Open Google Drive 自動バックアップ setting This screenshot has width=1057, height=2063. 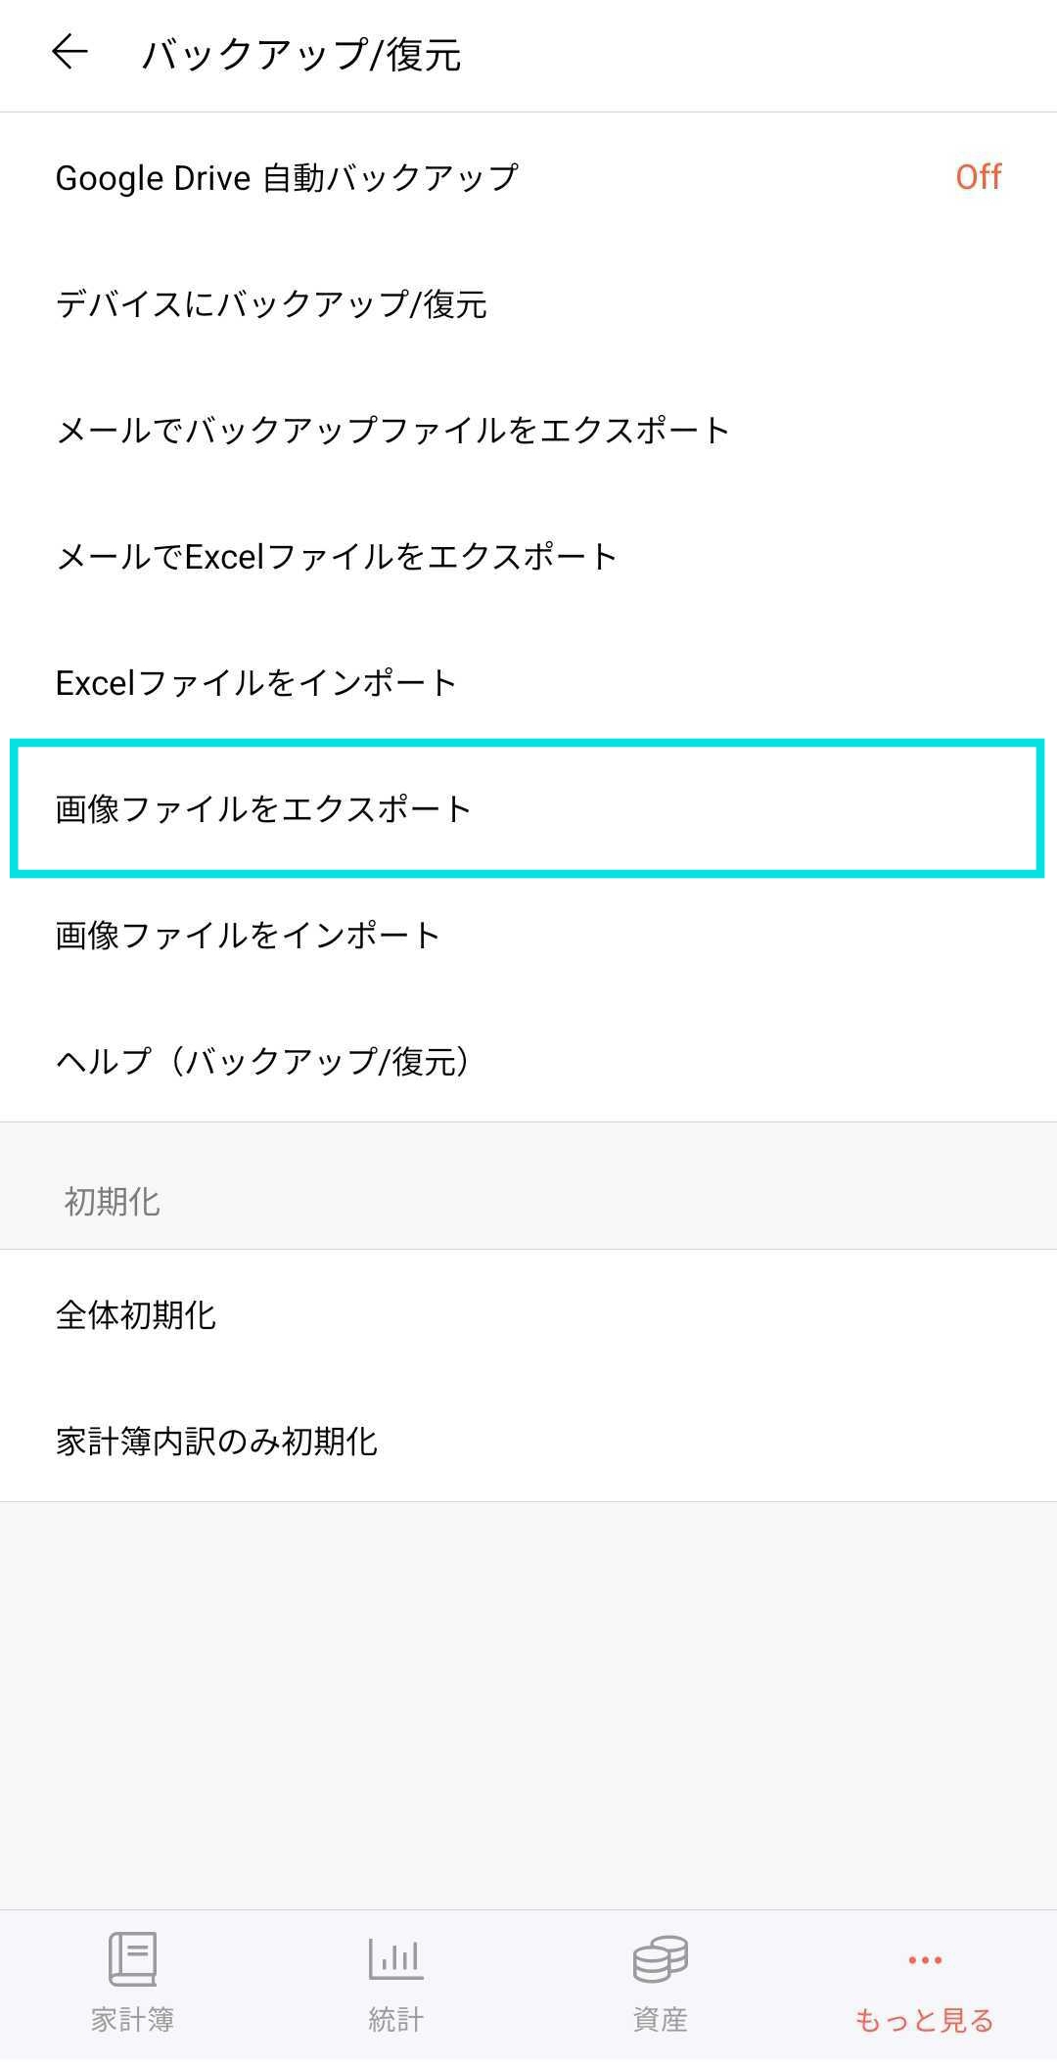pyautogui.click(x=287, y=178)
